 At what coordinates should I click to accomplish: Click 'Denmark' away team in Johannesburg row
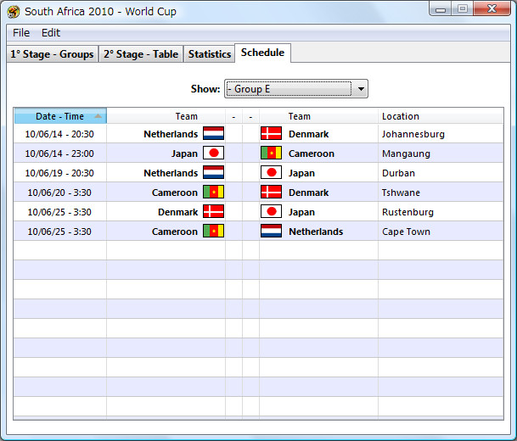tap(309, 134)
